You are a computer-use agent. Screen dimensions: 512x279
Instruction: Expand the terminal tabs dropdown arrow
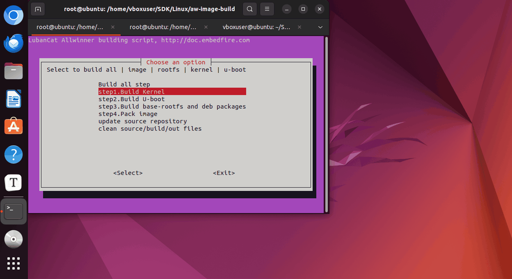pyautogui.click(x=320, y=27)
